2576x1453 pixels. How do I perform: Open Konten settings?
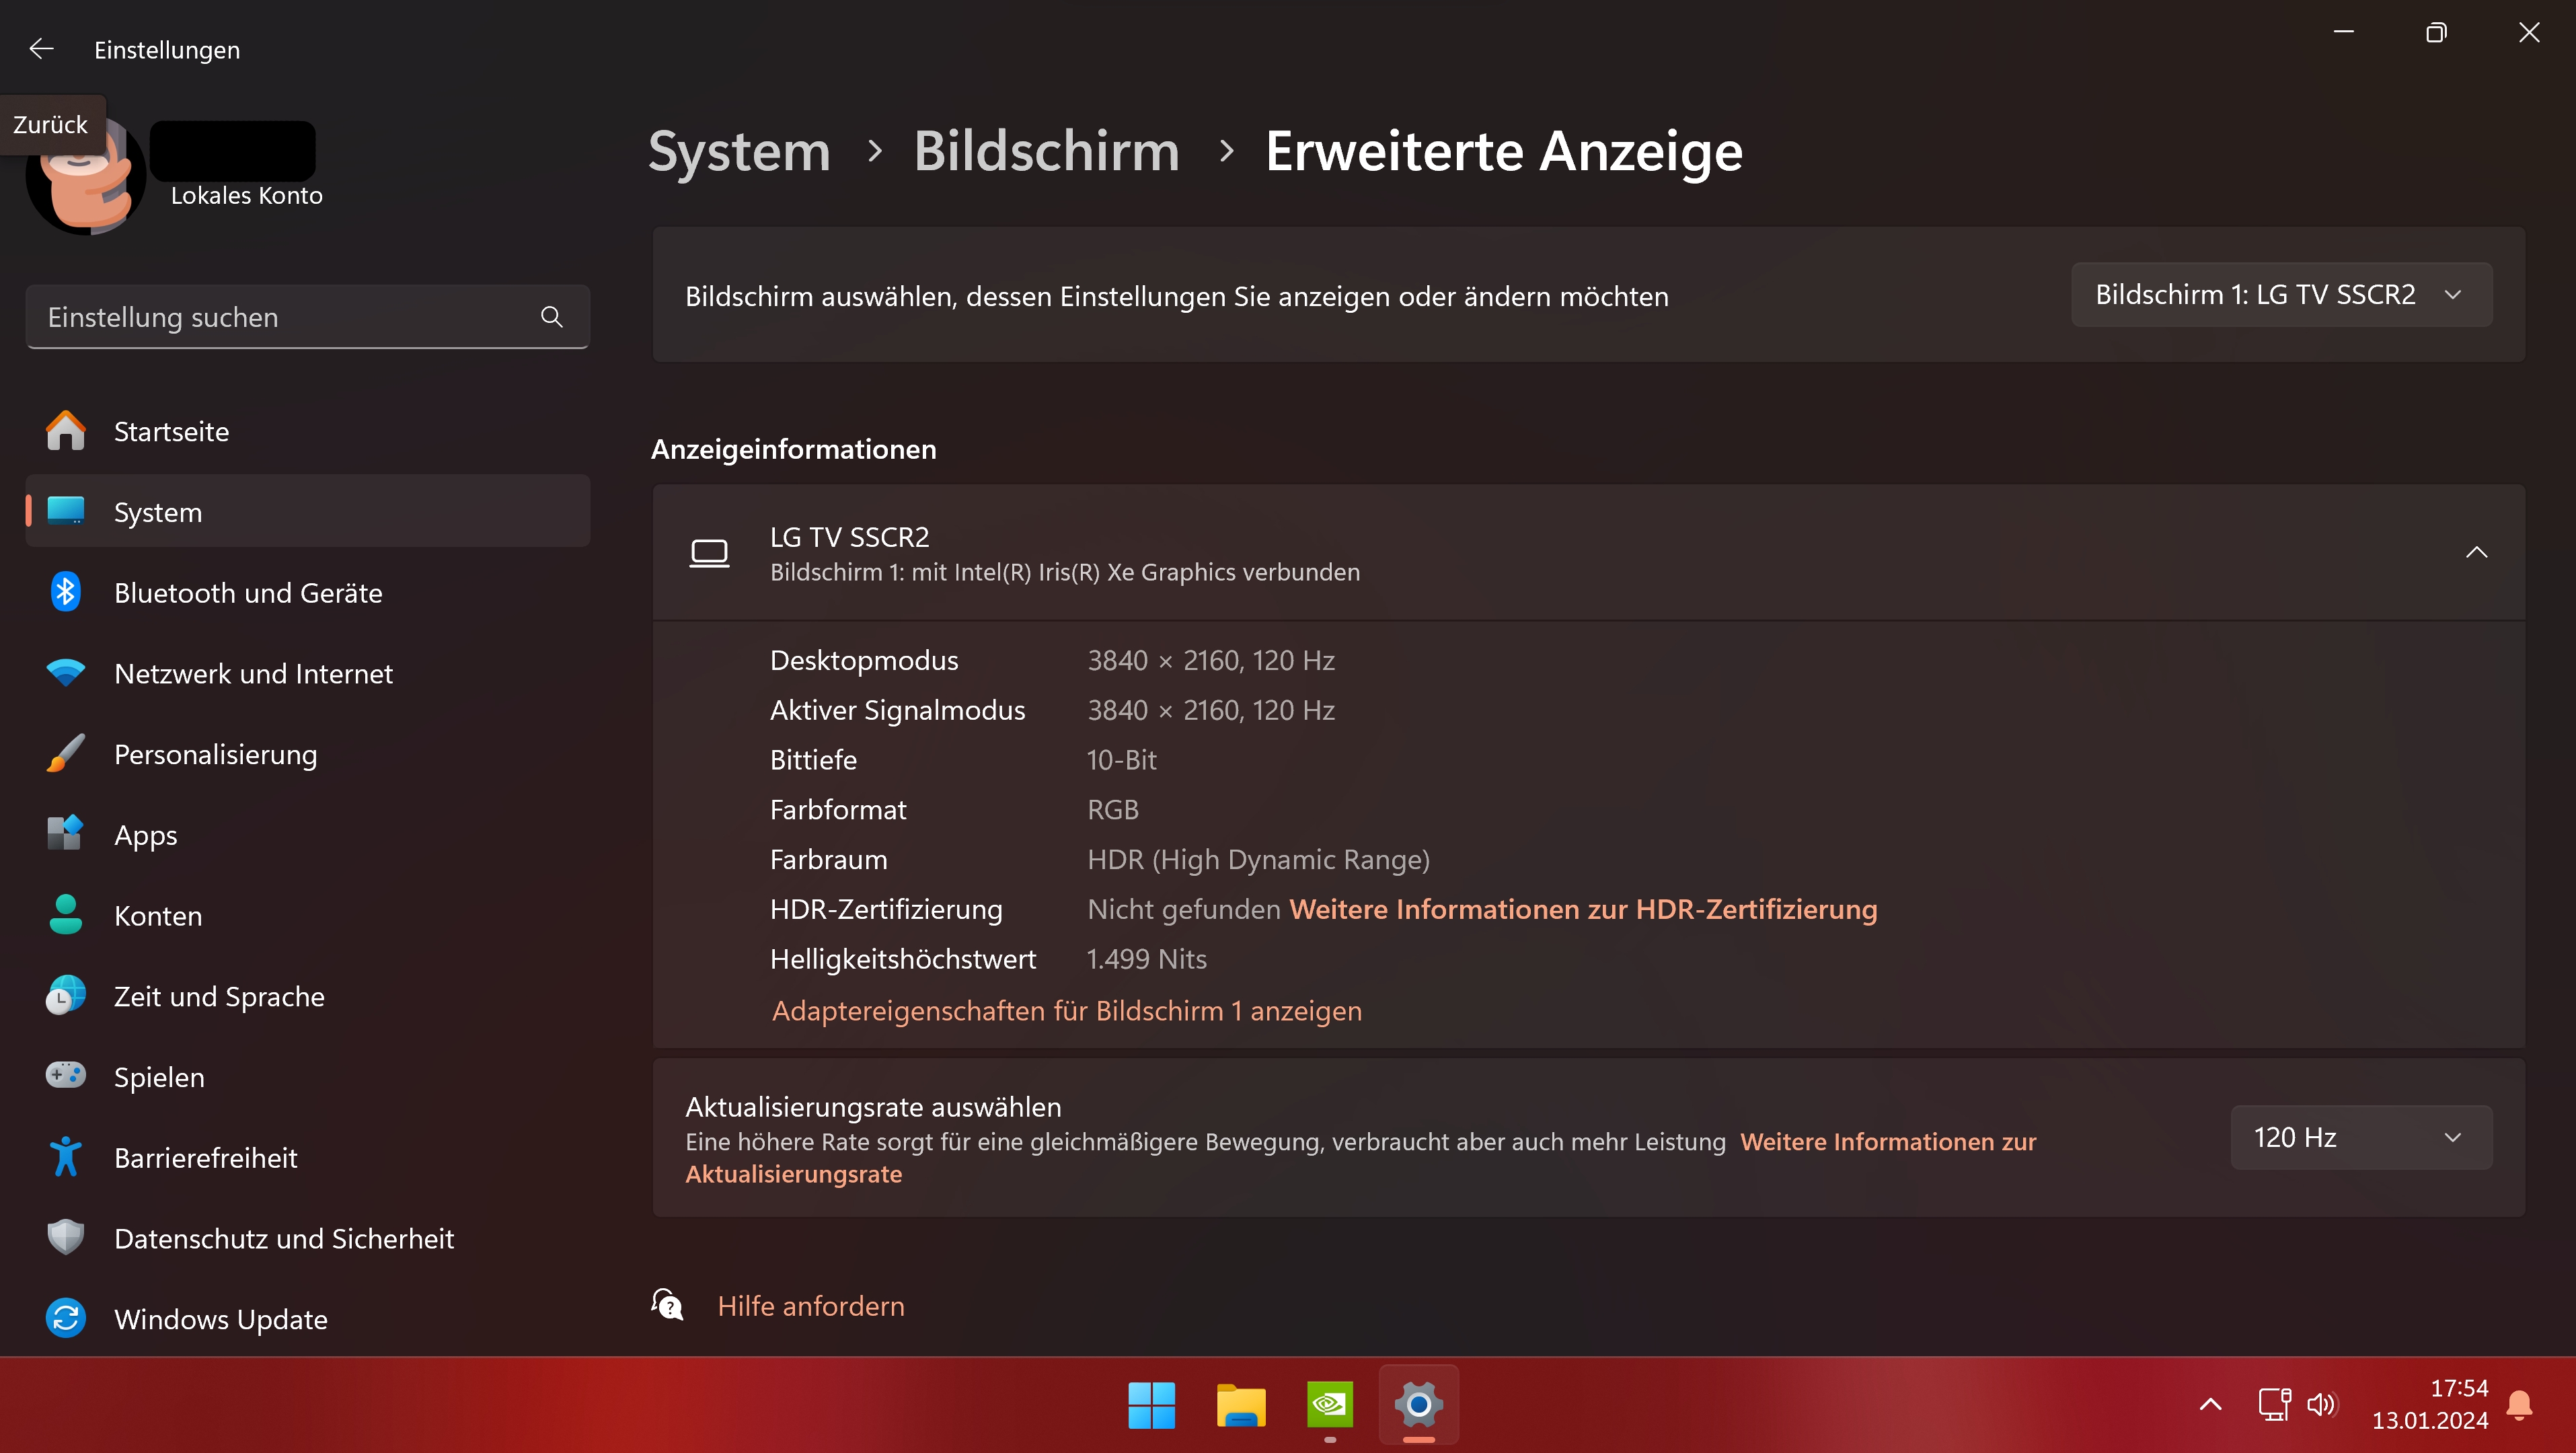pyautogui.click(x=157, y=915)
